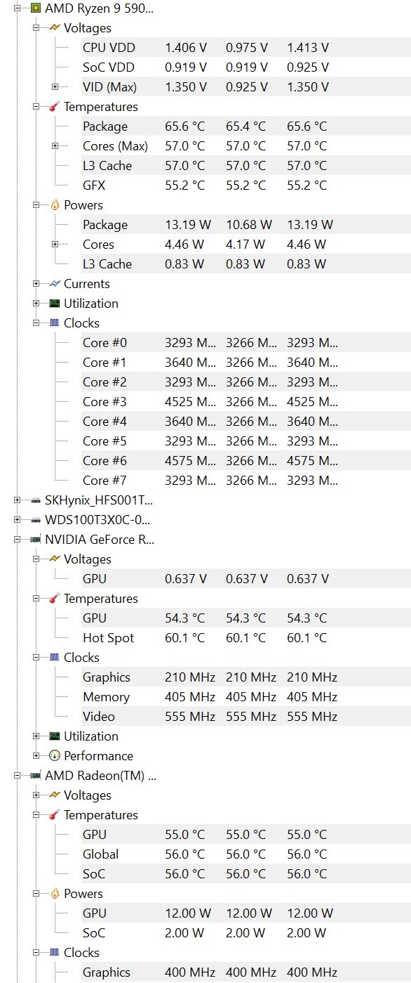This screenshot has height=983, width=411.
Task: Click the AMD Radeon graphics card icon
Action: click(x=35, y=776)
